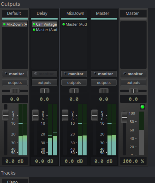Image resolution: width=155 pixels, height=183 pixels.
Task: Toggle the MixDown plugin LED in Default strip
Action: [x=4, y=24]
